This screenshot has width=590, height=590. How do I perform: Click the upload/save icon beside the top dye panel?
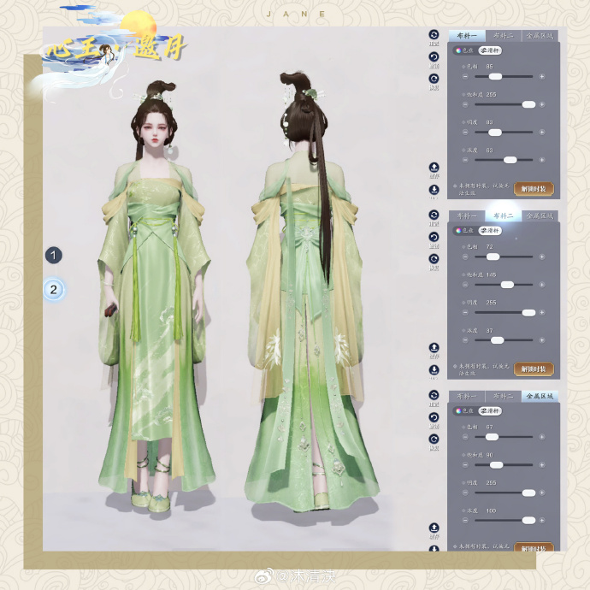tap(434, 167)
